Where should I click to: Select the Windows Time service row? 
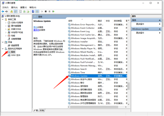97,72
